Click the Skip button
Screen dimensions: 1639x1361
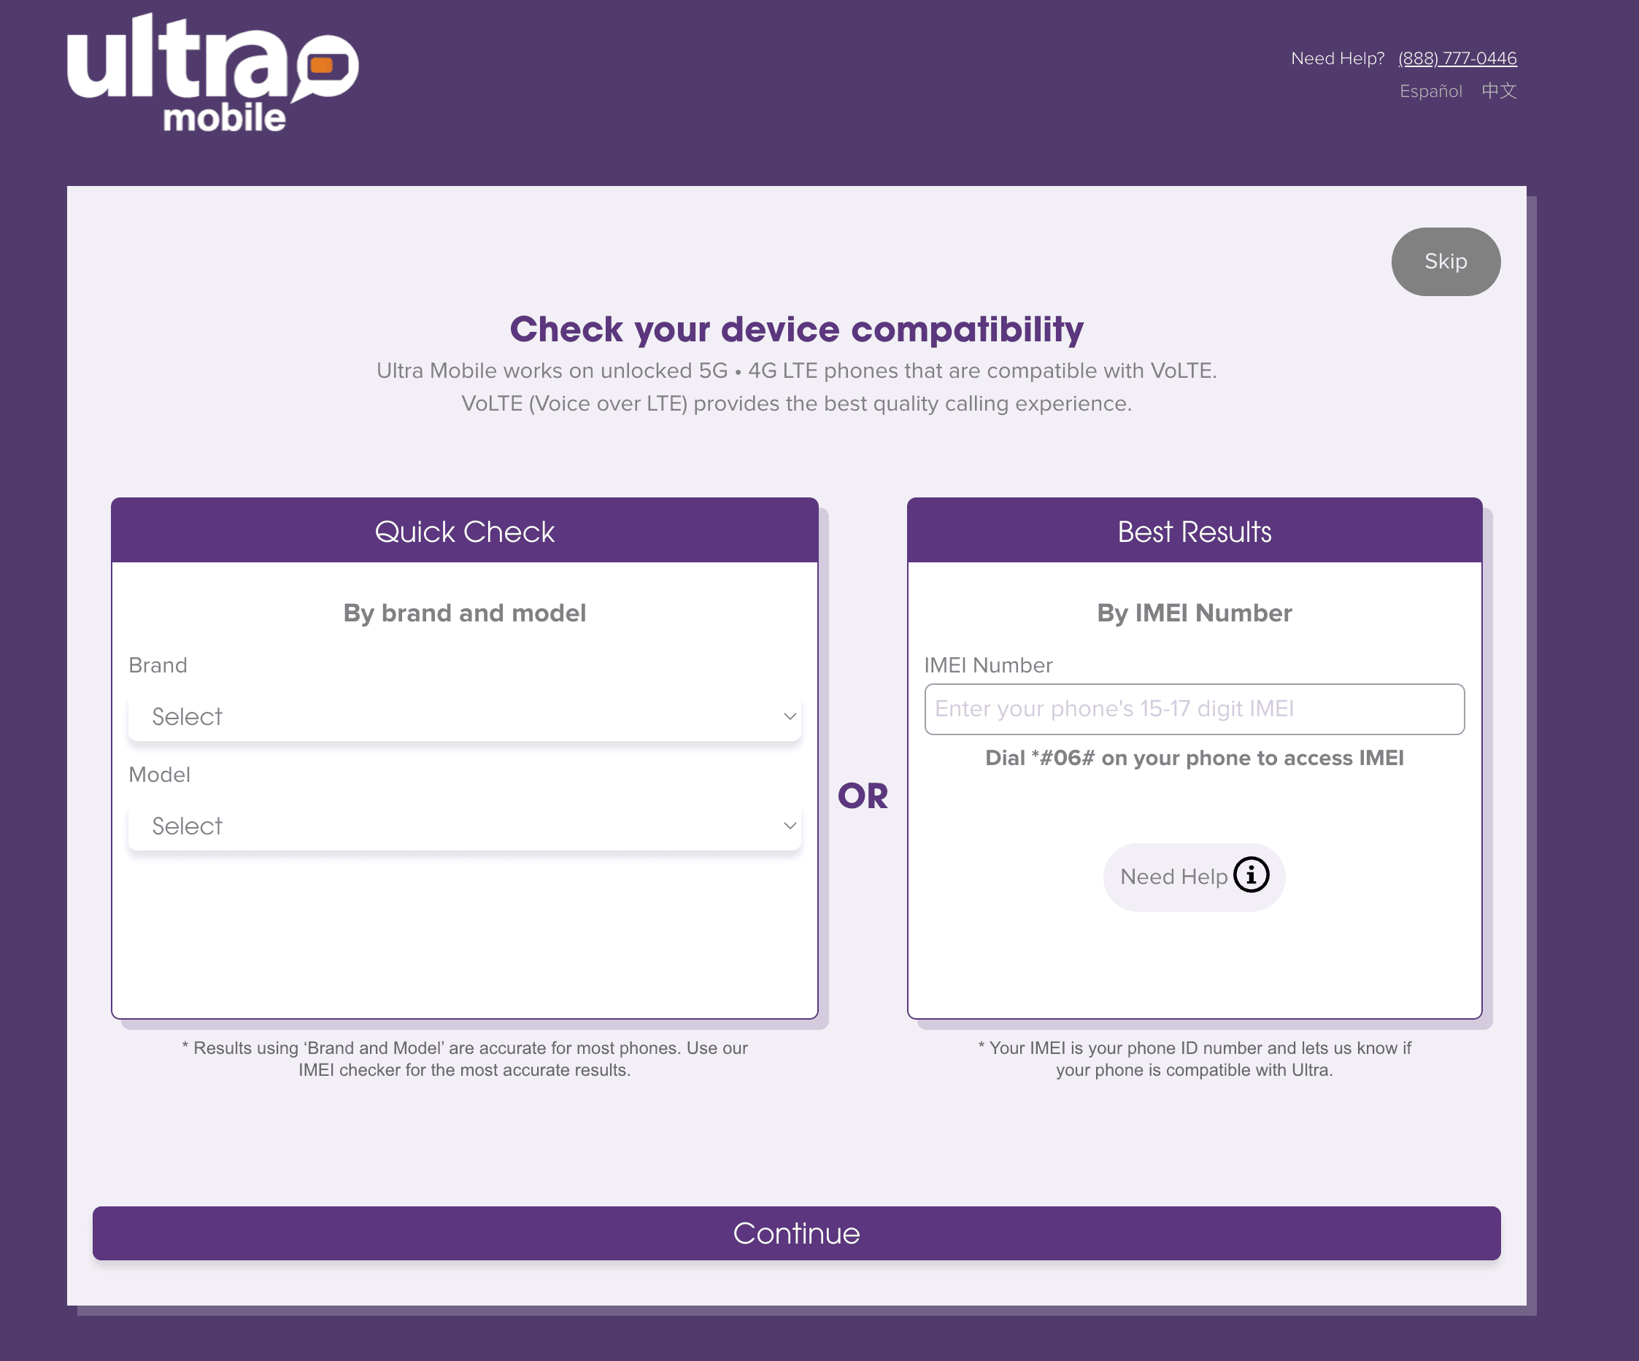pos(1446,261)
